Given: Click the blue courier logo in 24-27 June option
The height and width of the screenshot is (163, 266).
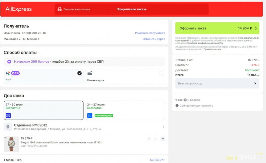Looking at the screenshot, I should coord(89,116).
